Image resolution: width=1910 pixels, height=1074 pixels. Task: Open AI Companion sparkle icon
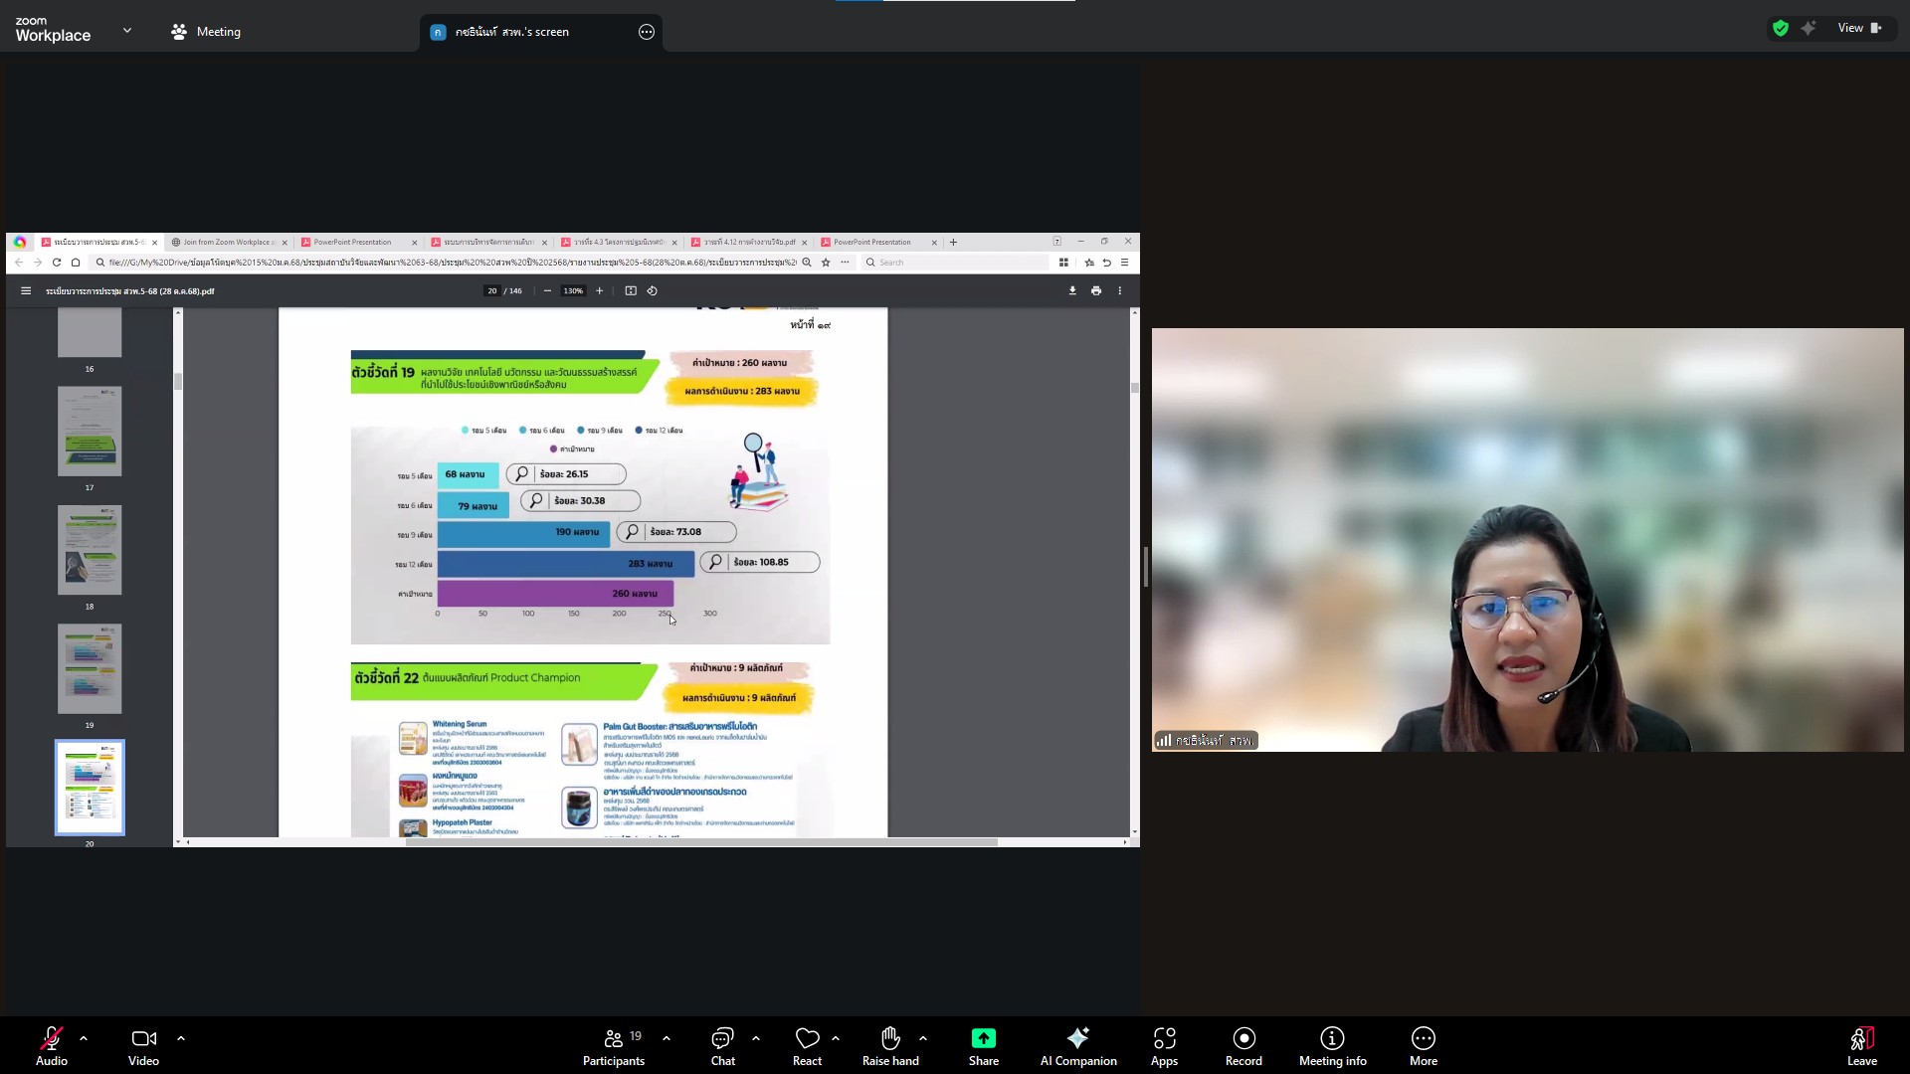[x=1078, y=1039]
